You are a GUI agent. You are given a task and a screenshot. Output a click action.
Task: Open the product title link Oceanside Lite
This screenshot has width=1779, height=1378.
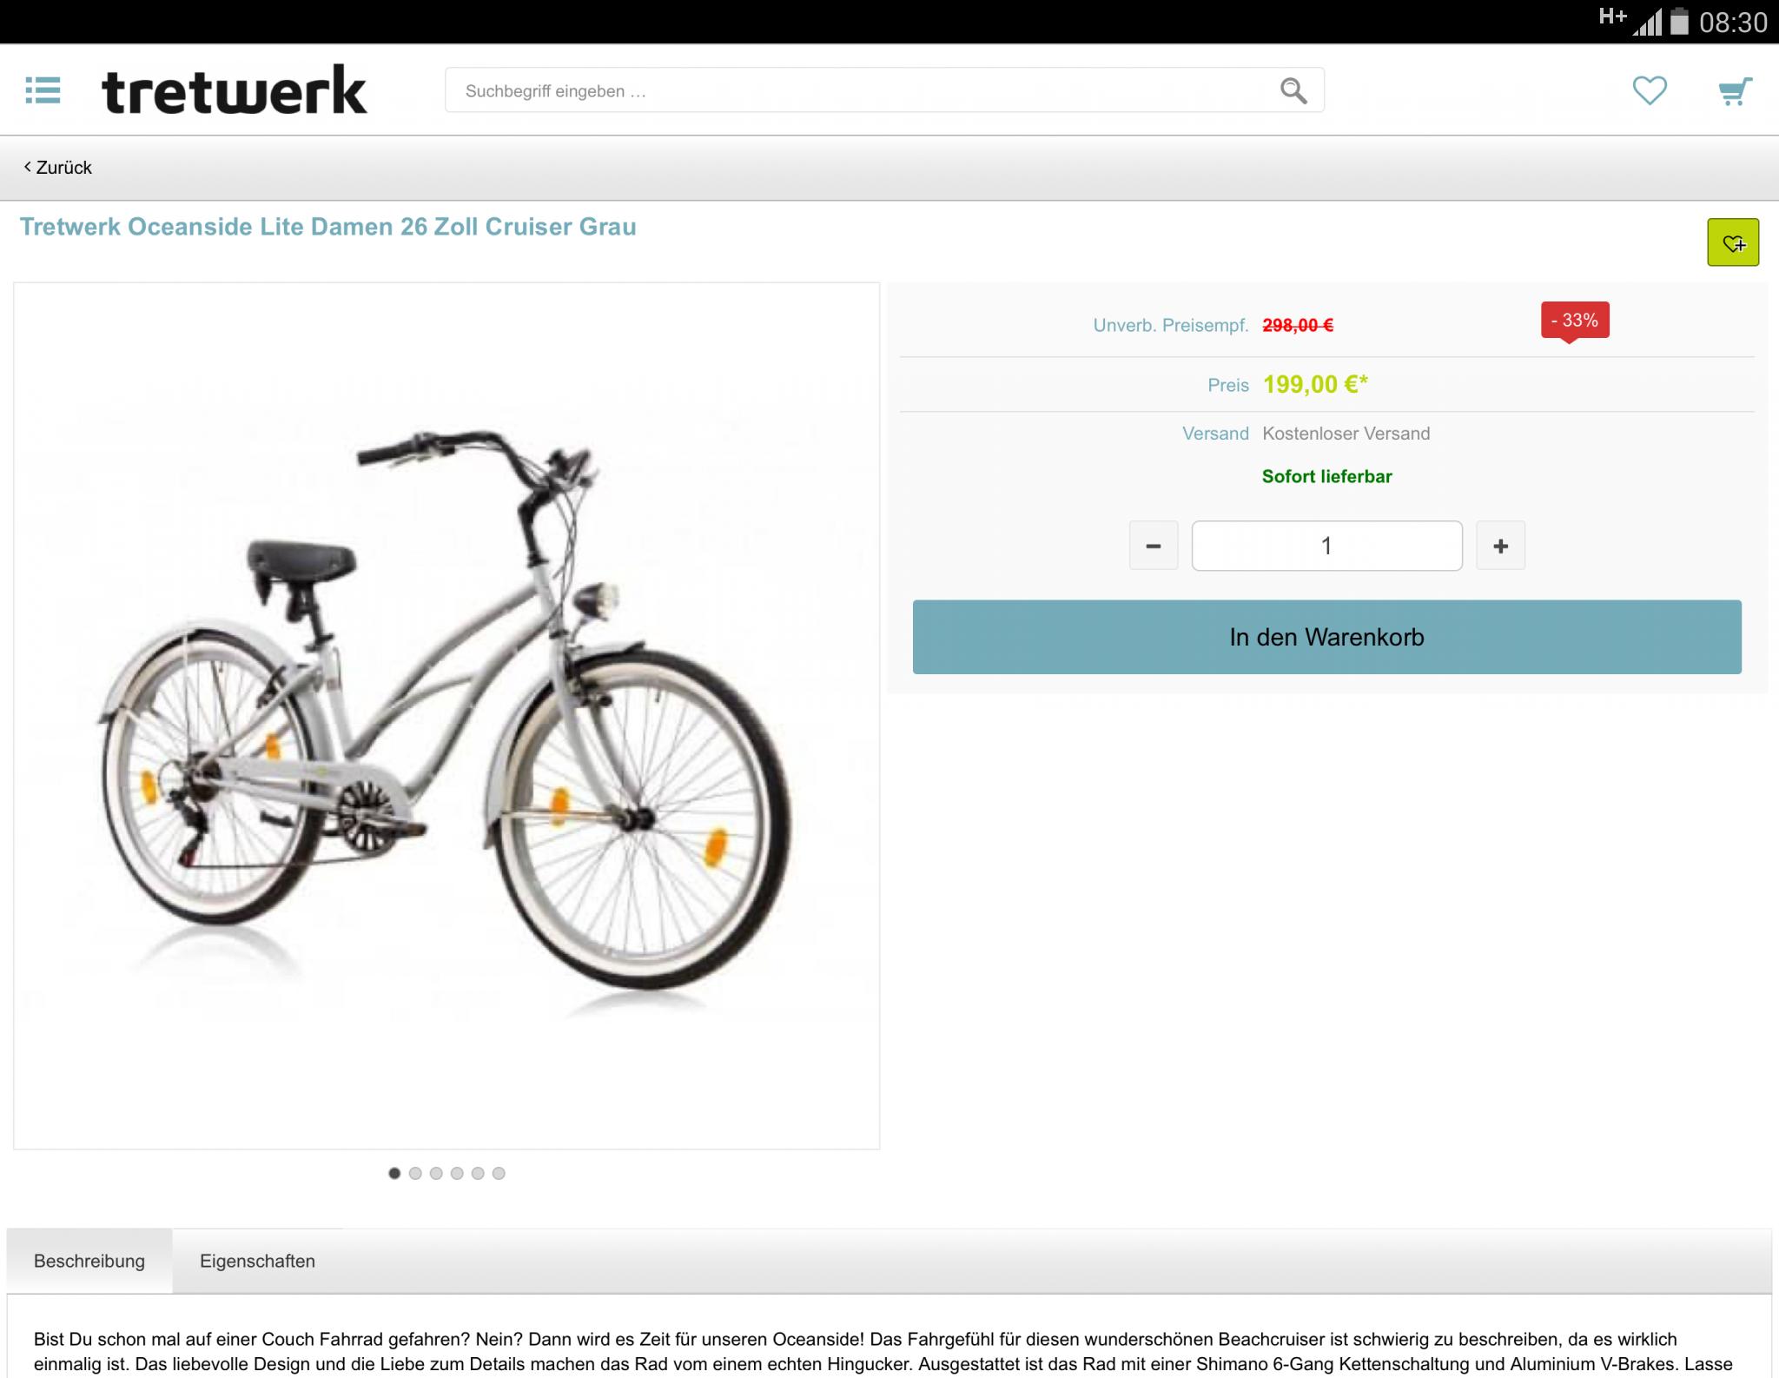pos(328,227)
